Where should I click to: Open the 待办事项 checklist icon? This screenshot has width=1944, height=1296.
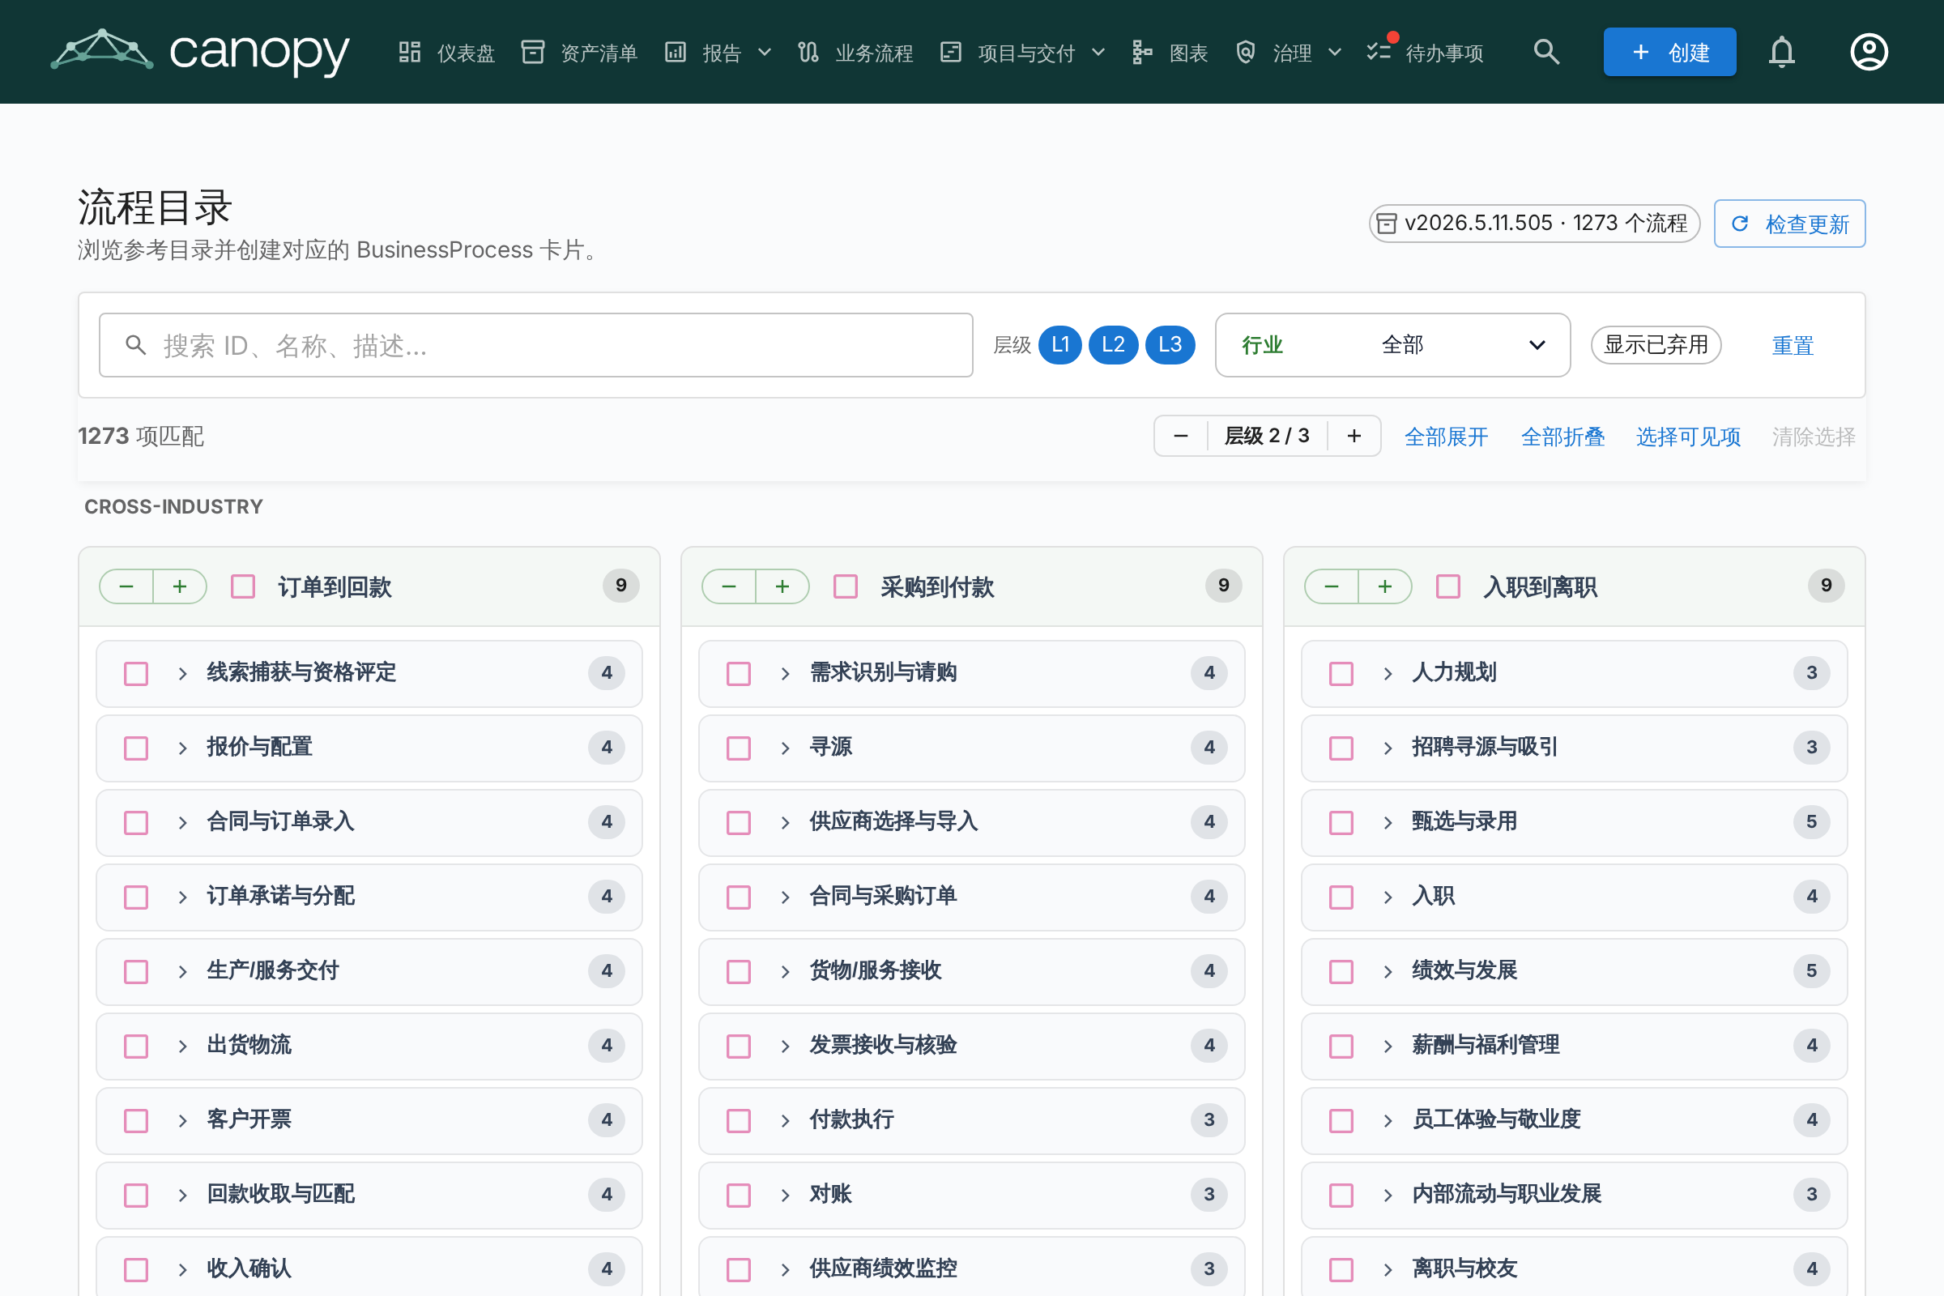pyautogui.click(x=1379, y=52)
